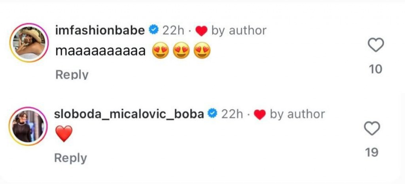The image size is (405, 184).
Task: Click red author-liked heart on sloboda_micalovic_boba comment
Action: [x=259, y=114]
